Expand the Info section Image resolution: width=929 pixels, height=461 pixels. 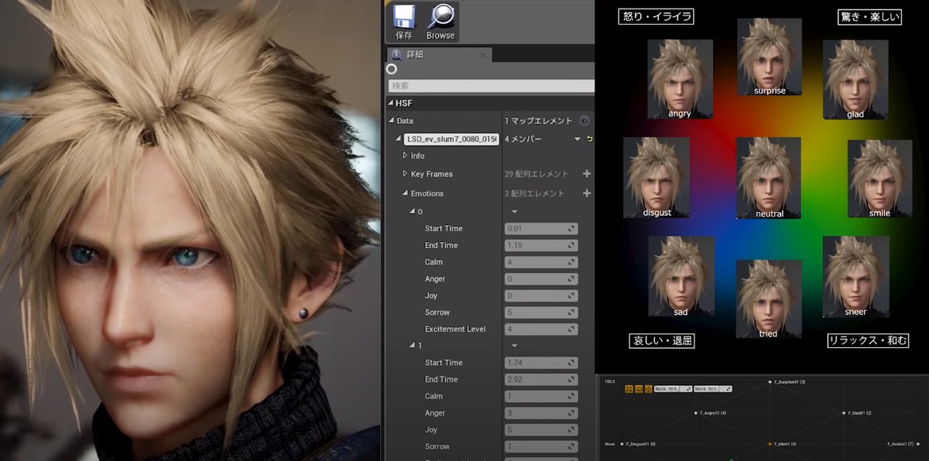405,155
